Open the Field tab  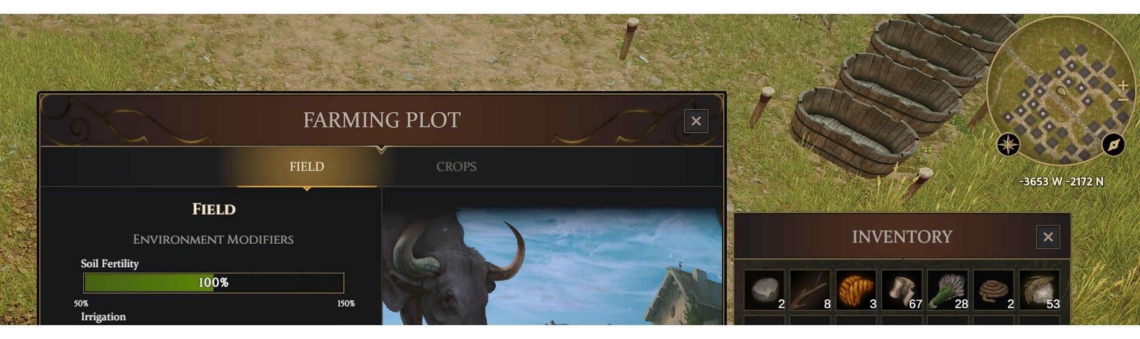[306, 166]
